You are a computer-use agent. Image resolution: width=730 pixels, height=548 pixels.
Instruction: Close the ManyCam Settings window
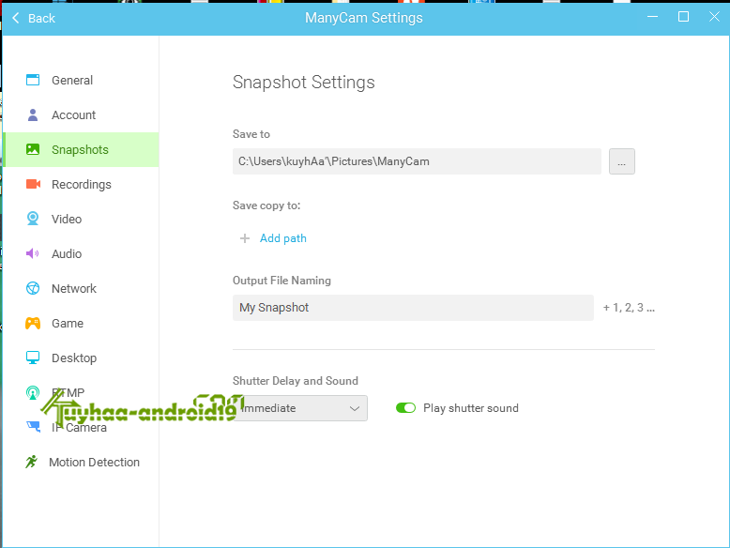point(714,17)
